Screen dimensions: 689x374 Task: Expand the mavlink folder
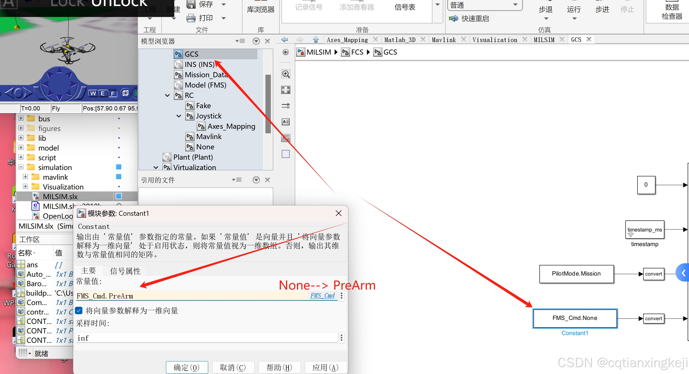(25, 177)
